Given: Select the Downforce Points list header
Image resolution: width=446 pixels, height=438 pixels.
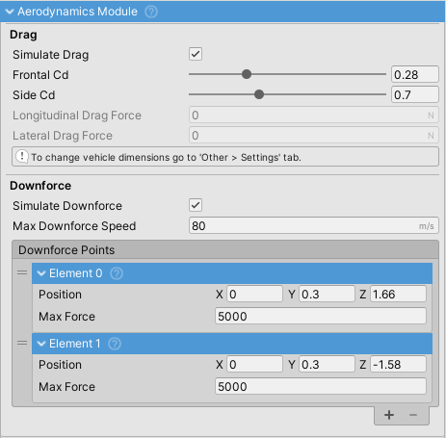Looking at the screenshot, I should click(x=225, y=250).
